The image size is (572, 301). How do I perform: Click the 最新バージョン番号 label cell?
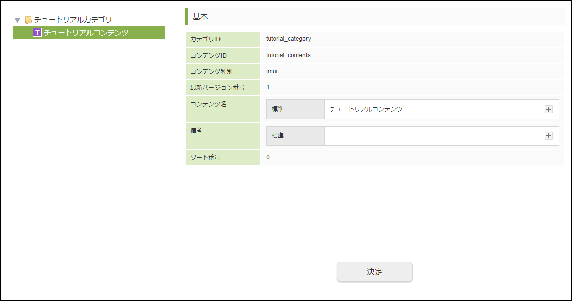tap(223, 87)
